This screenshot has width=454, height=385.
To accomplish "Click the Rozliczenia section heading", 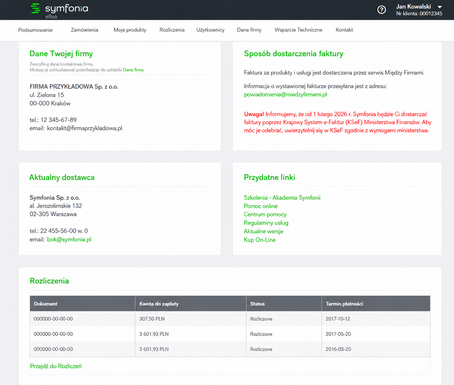I will [49, 281].
